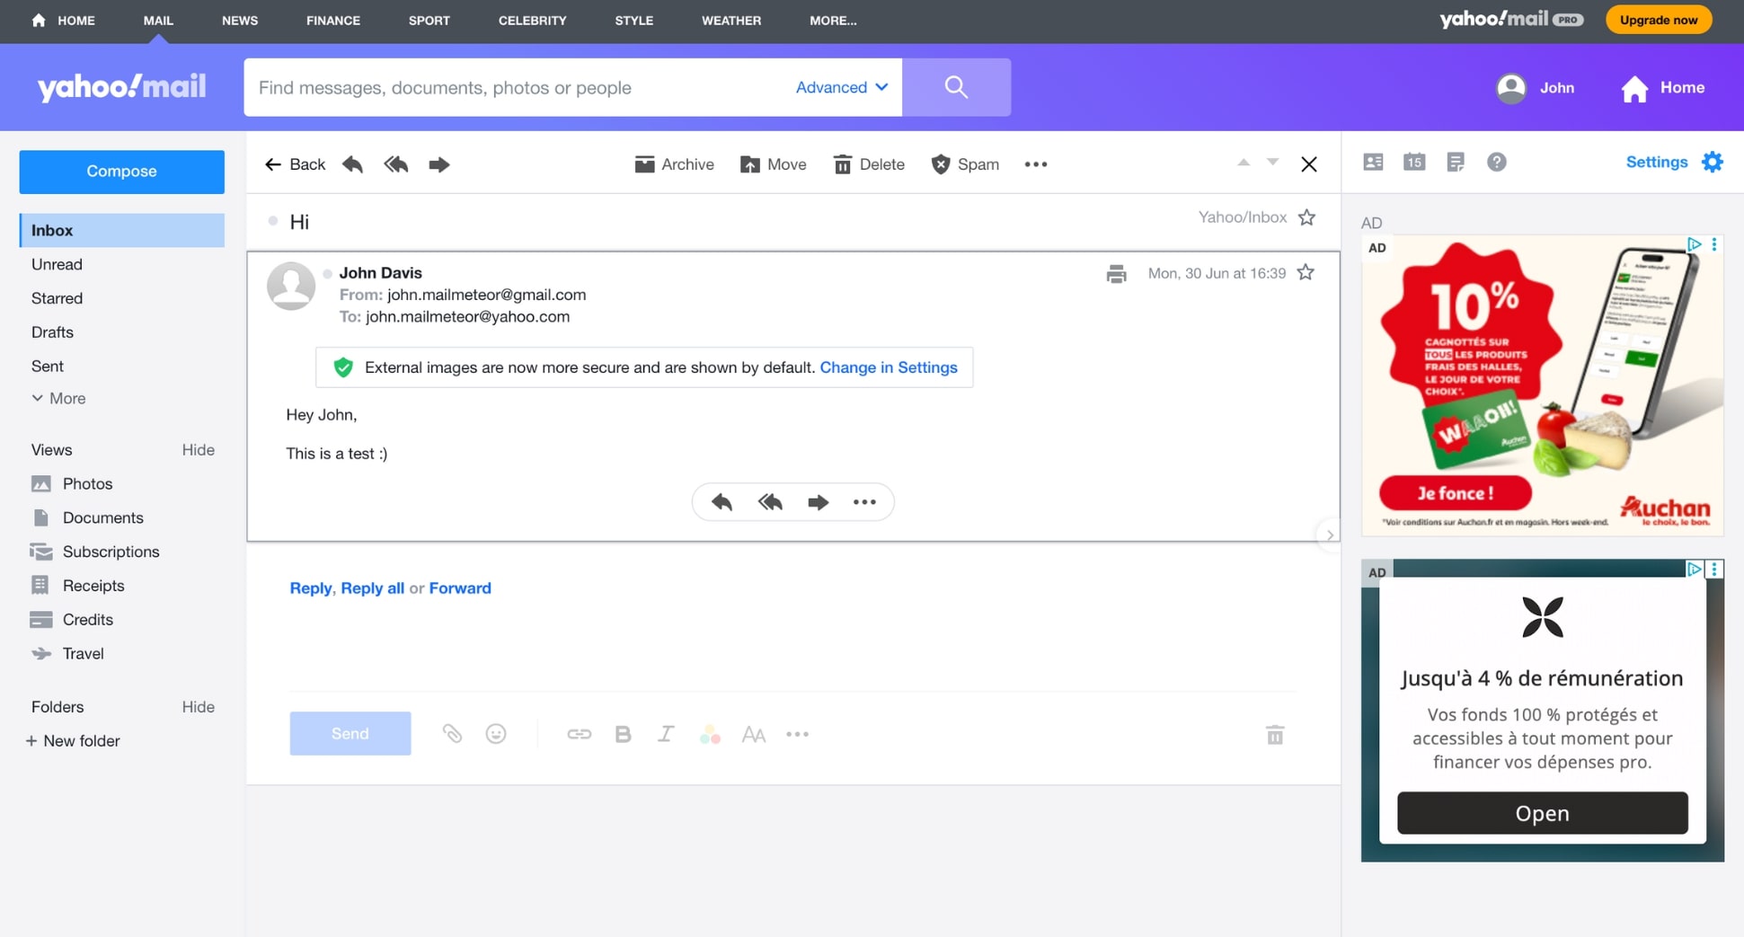
Task: Insert an emoji in the reply composer
Action: [x=495, y=733]
